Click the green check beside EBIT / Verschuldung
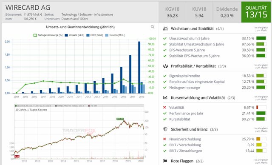Viewport: 272px width, 165px height. pos(165,145)
